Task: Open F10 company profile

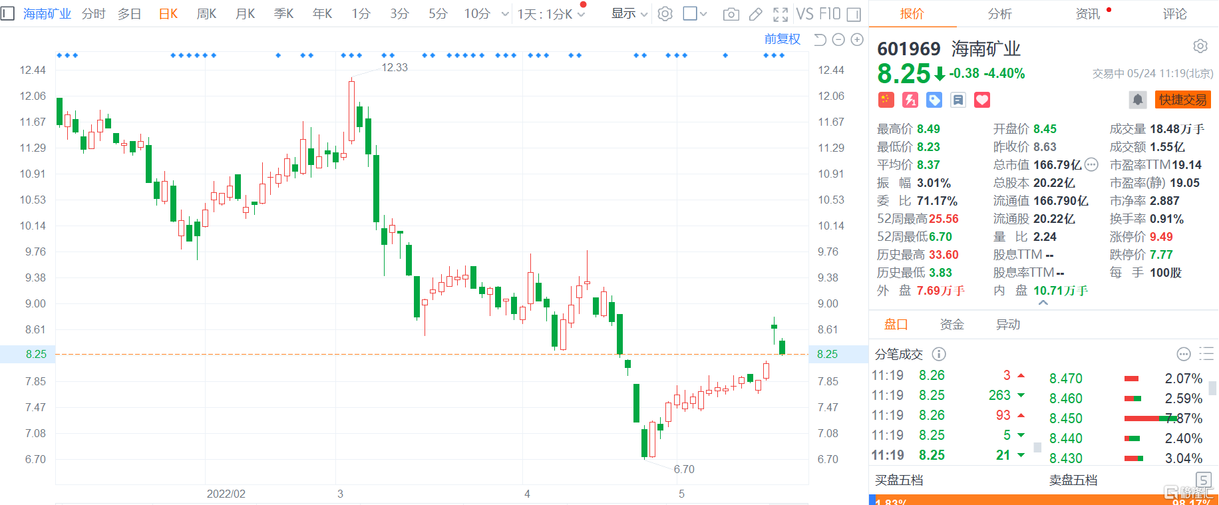Action: point(830,14)
